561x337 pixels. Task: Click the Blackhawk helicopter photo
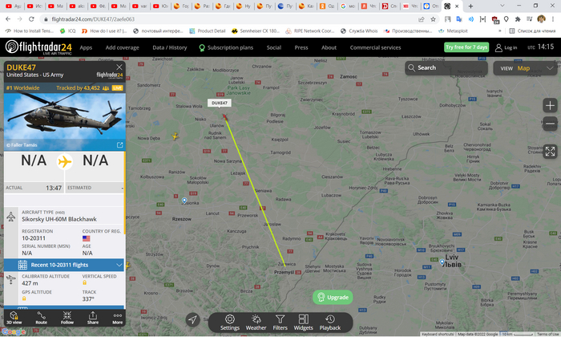click(x=65, y=122)
